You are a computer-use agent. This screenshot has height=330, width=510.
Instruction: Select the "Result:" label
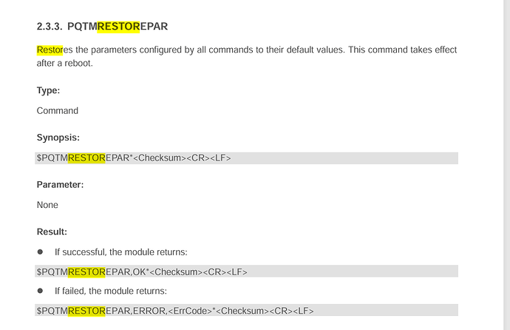pos(52,232)
